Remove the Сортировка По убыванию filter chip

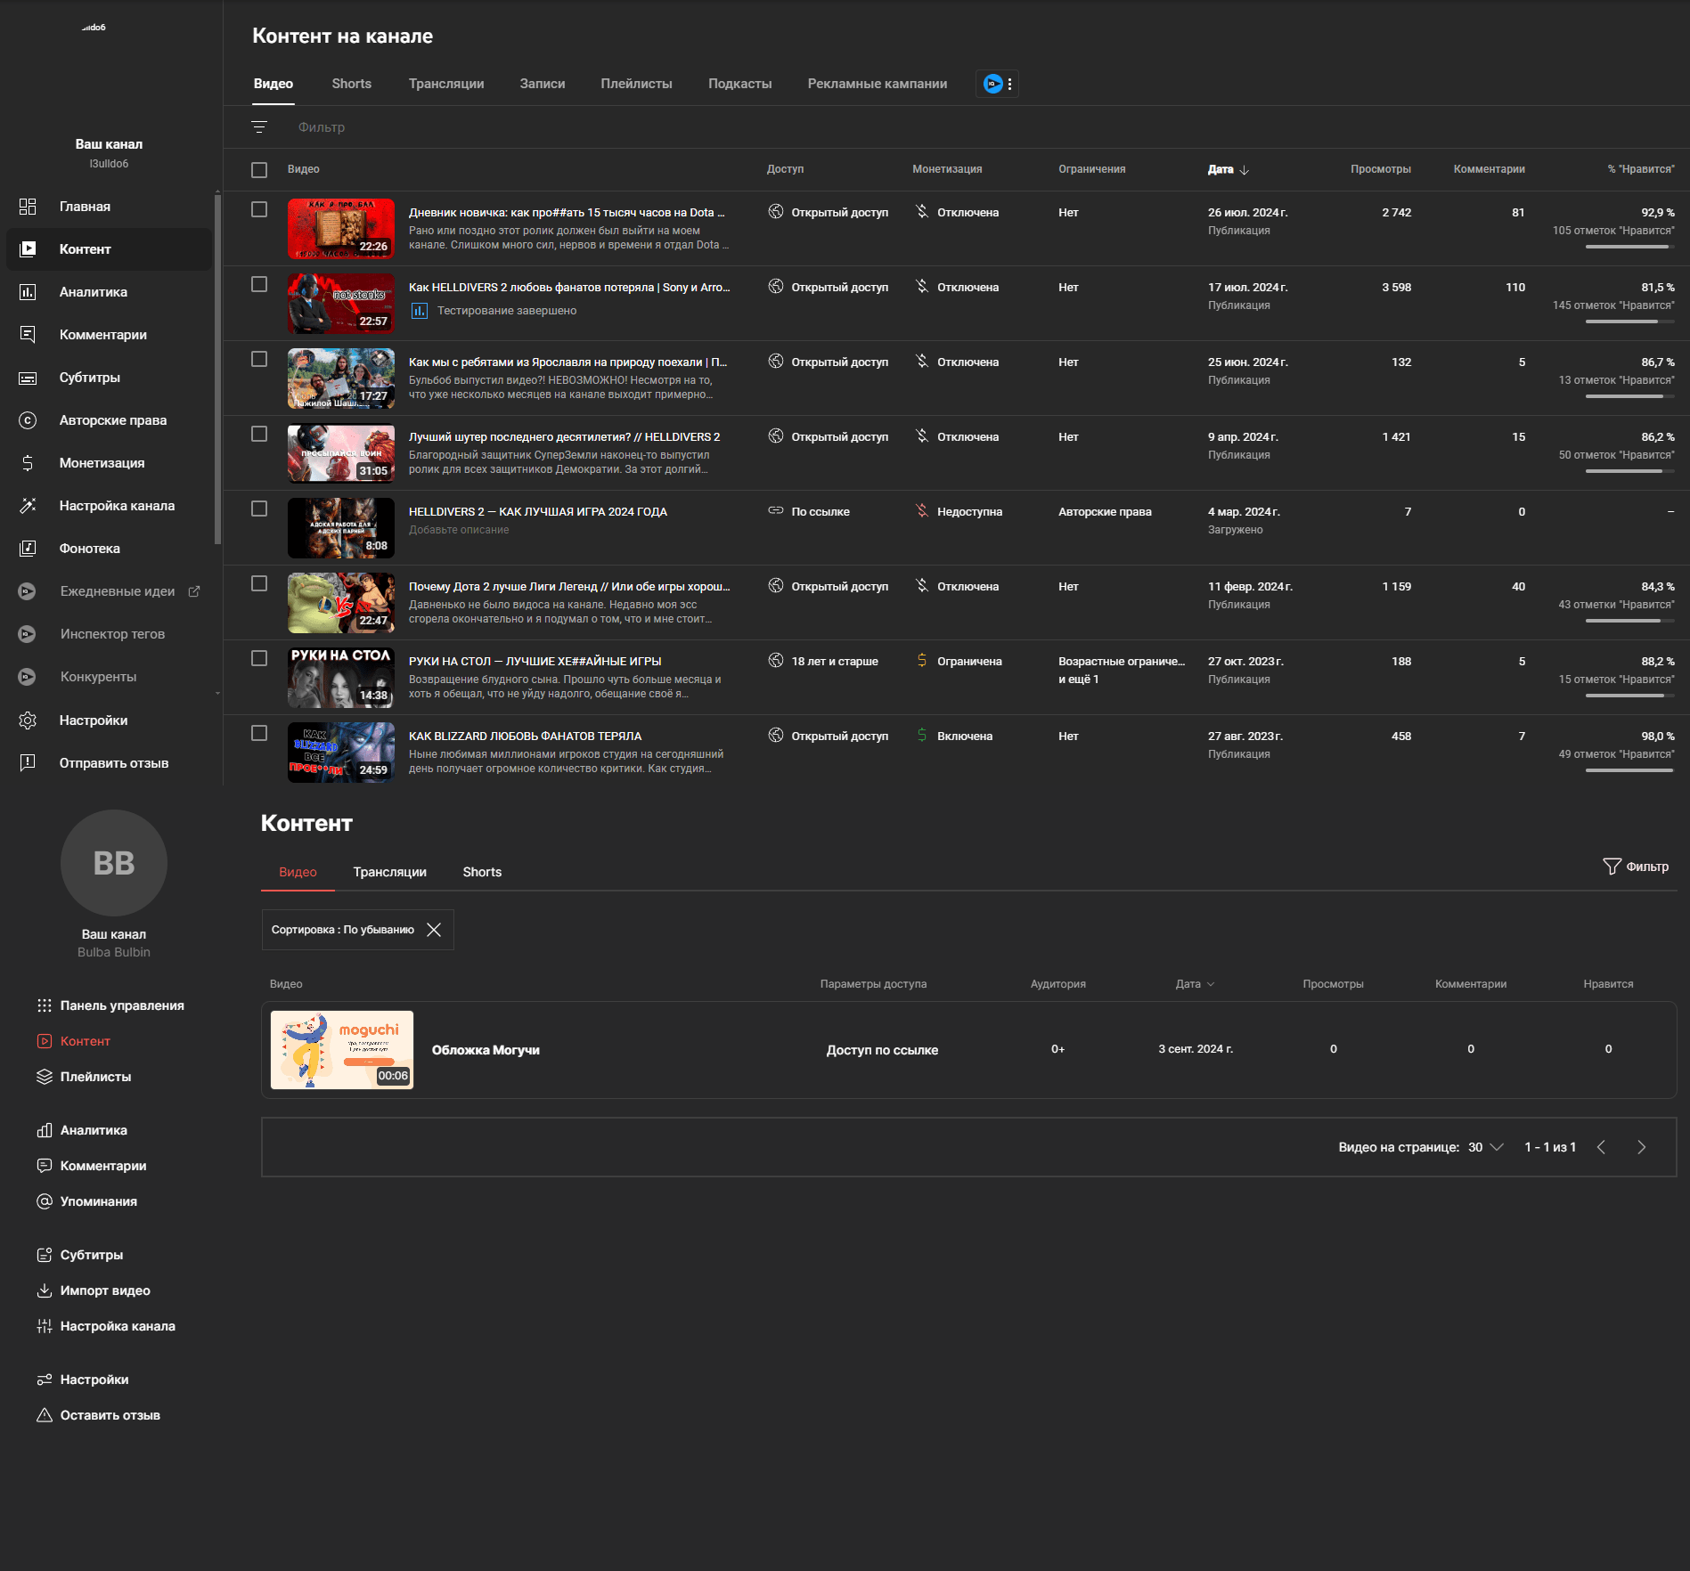click(x=436, y=929)
